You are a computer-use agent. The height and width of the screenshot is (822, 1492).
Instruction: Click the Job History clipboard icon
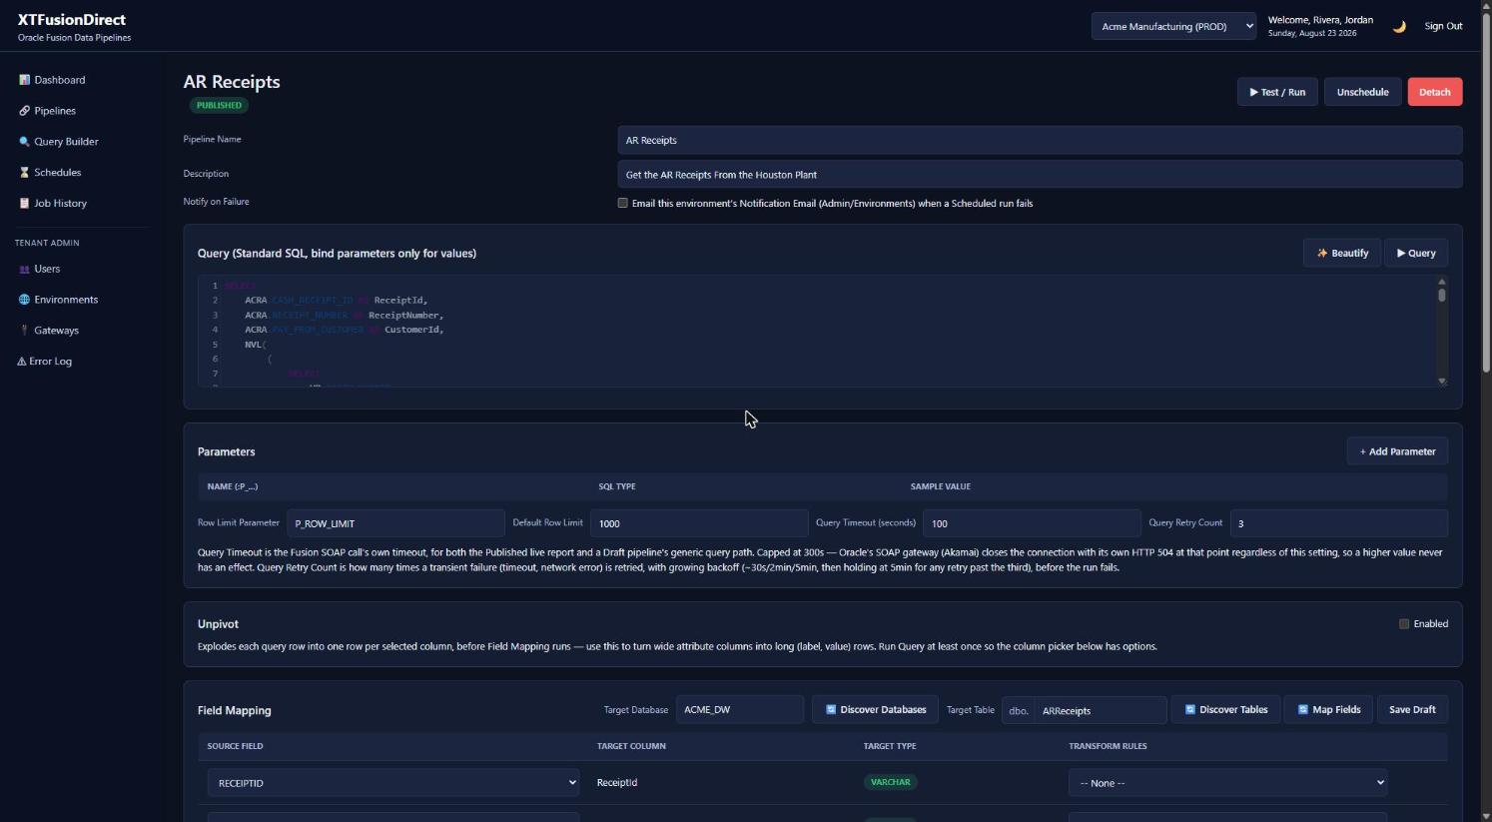tap(24, 204)
